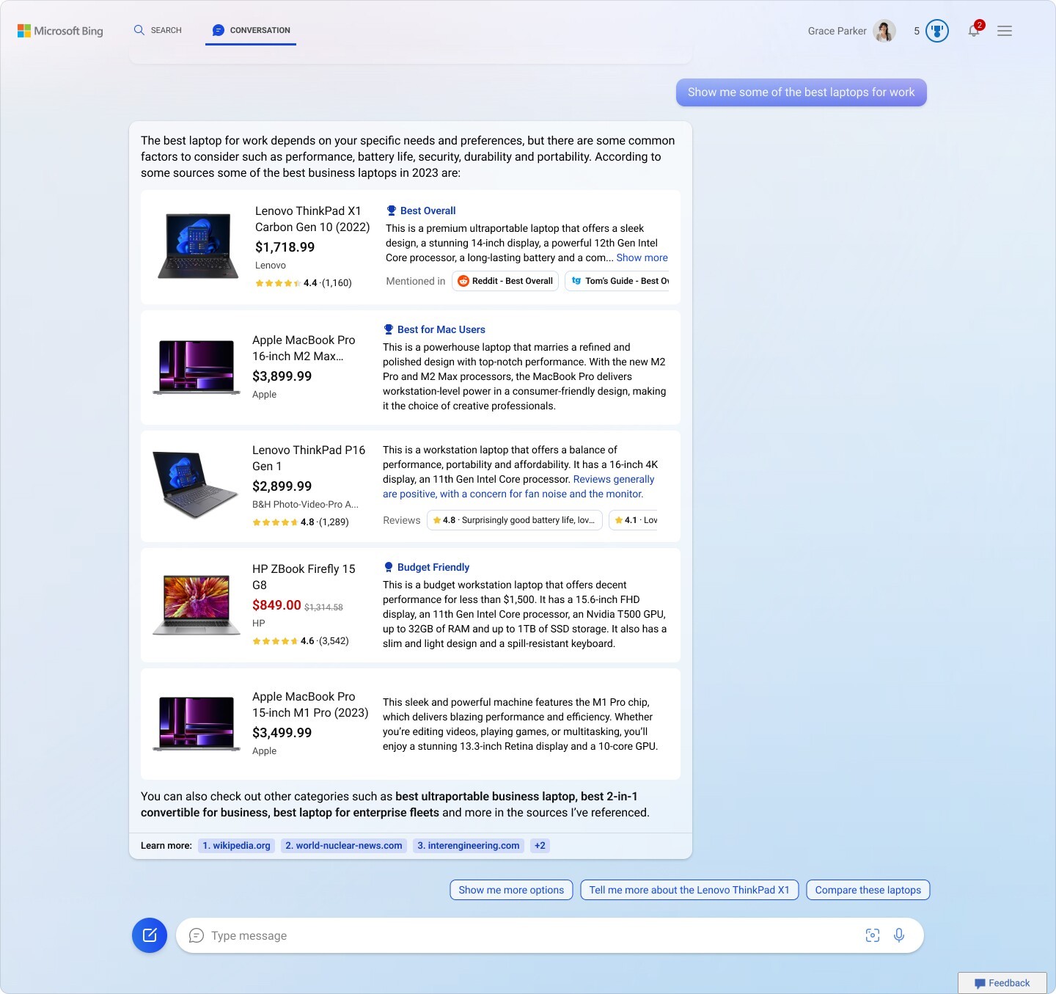The height and width of the screenshot is (994, 1056).
Task: Open Apple MacBook Pro 16-inch M2 Max title
Action: point(304,348)
